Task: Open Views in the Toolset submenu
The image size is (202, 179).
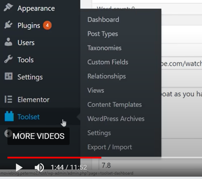Action: click(x=96, y=90)
